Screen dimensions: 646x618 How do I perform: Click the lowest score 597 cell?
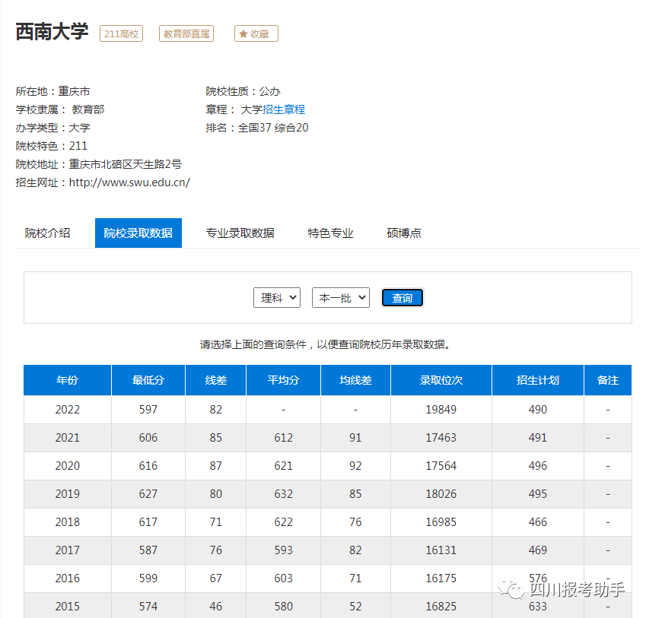pos(148,410)
